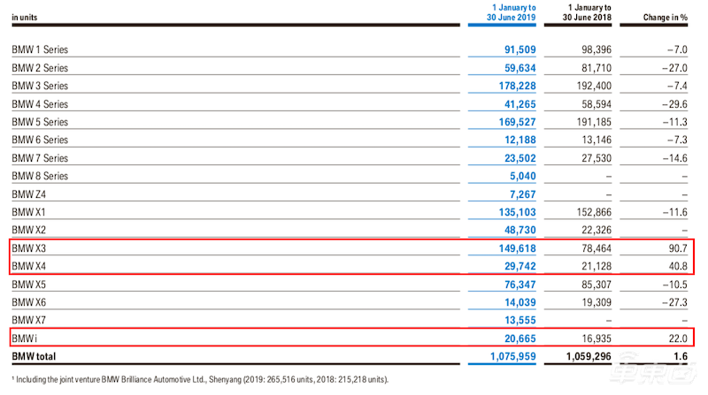Click the BMW 1 Series row label

pyautogui.click(x=40, y=49)
